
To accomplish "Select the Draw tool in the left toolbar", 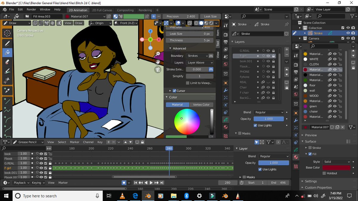I will coord(7,43).
